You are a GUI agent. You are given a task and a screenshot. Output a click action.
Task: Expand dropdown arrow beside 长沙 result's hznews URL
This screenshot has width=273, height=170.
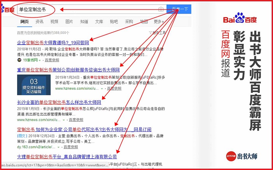coord(63,120)
